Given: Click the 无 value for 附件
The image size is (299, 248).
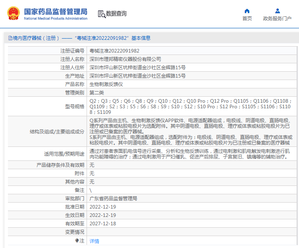Looking at the screenshot, I should click(92, 174).
